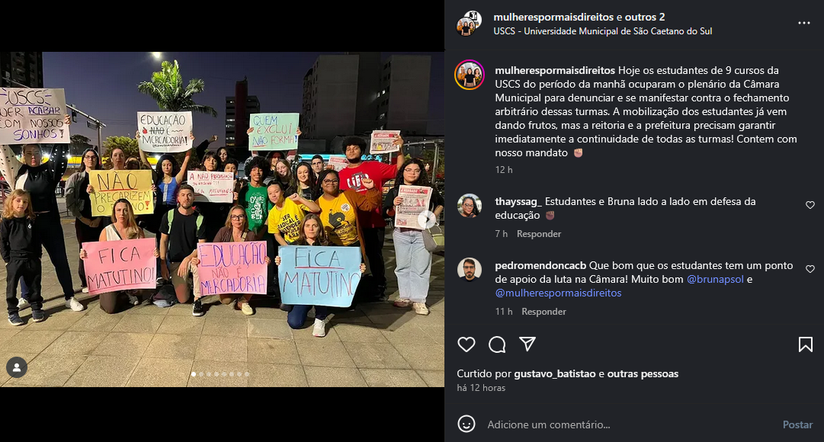Open USCS location link in header
The image size is (824, 442).
point(603,31)
